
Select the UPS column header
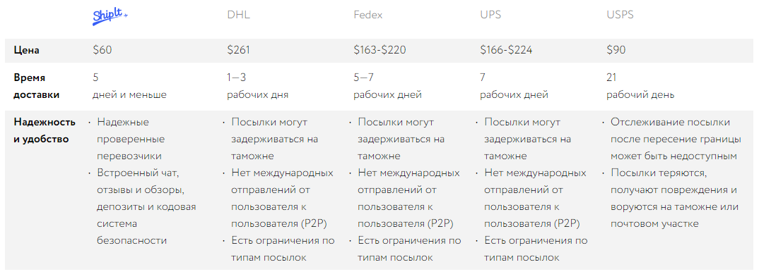coord(490,15)
